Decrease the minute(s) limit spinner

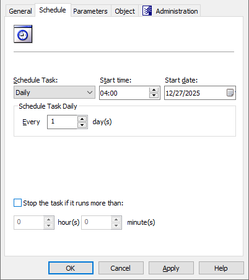coord(116,225)
